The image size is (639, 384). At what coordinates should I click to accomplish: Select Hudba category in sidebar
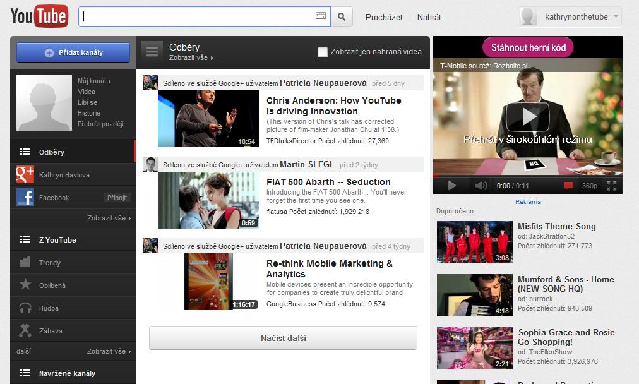(73, 308)
